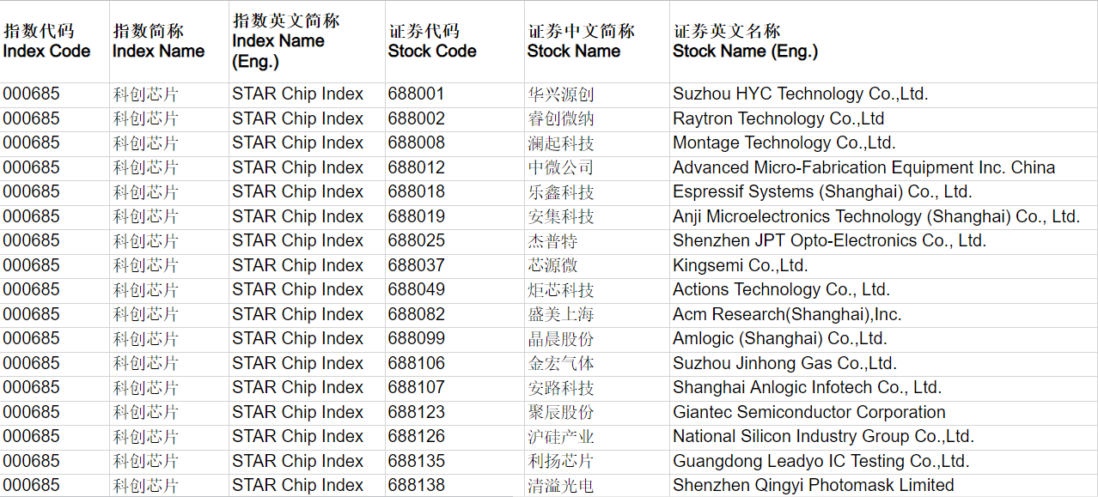This screenshot has height=497, width=1098.
Task: Click stock code 688135
Action: (417, 461)
